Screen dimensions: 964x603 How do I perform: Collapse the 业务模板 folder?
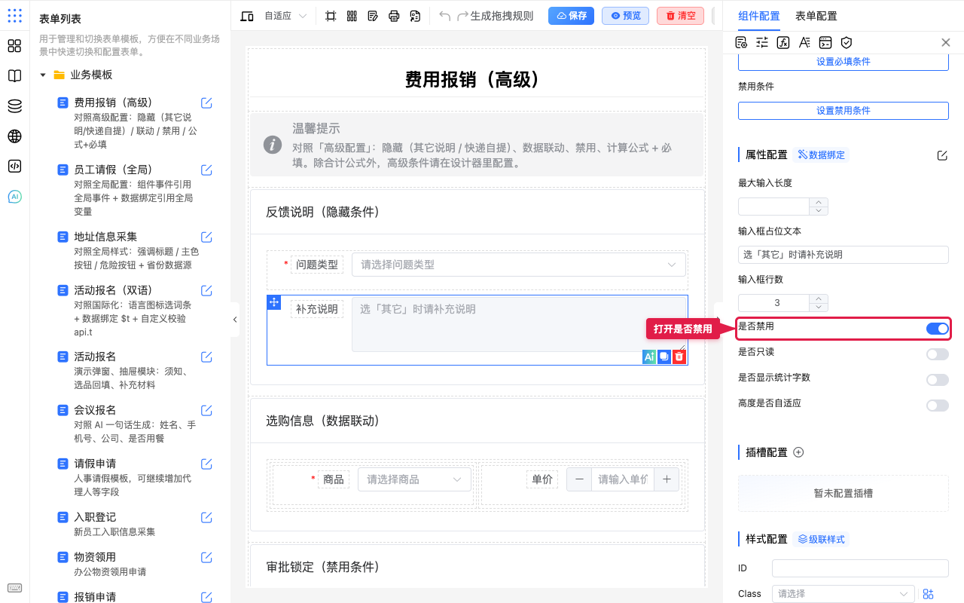[43, 75]
